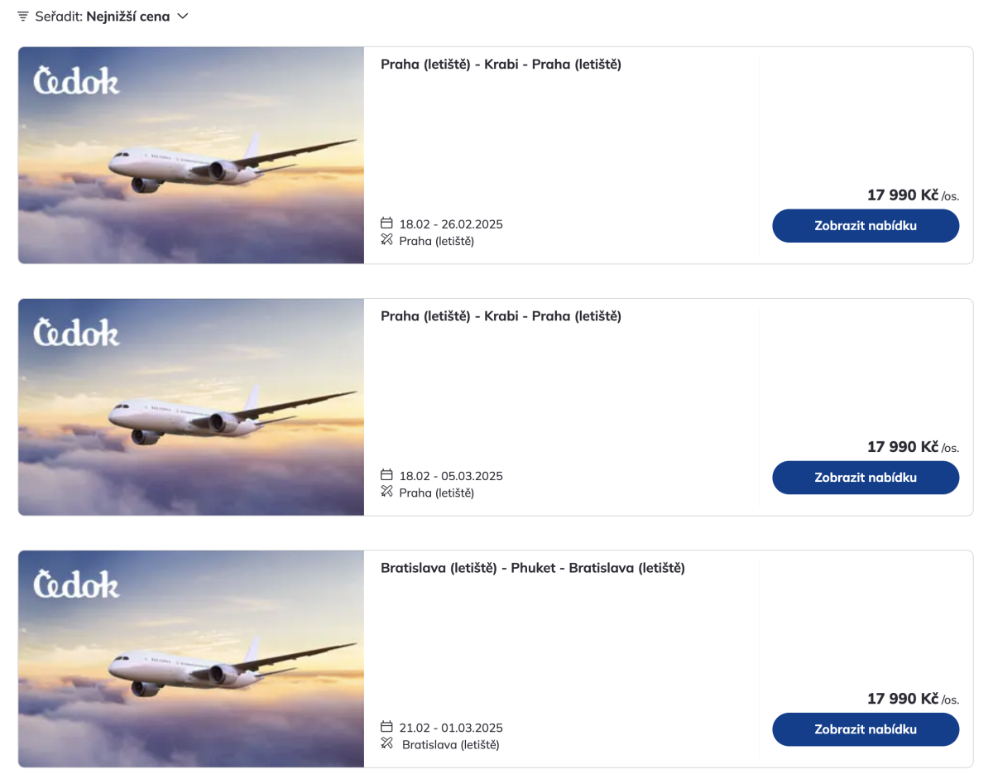
Task: Click calendar icon beside 18.02 - 26.02.2025
Action: [386, 223]
